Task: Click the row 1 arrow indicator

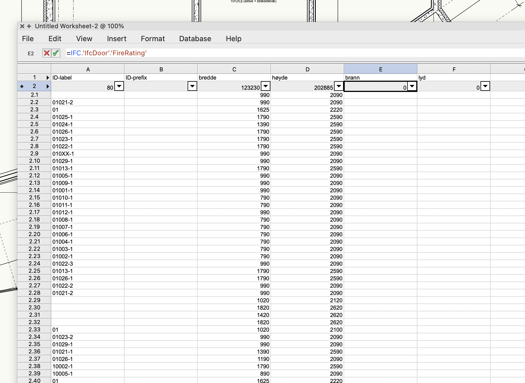Action: (x=48, y=78)
